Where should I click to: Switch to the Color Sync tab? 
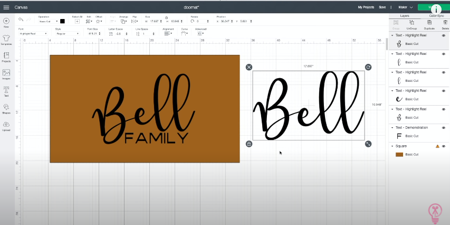coord(436,16)
